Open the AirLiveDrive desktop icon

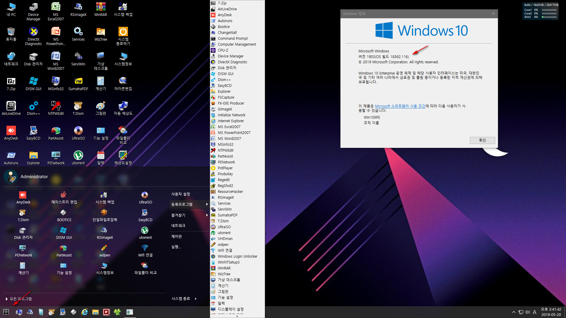[x=11, y=108]
